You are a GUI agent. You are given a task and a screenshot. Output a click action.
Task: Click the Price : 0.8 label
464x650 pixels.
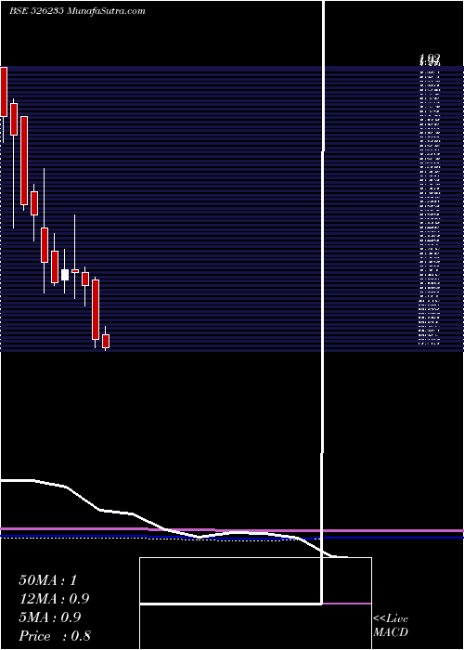(55, 636)
